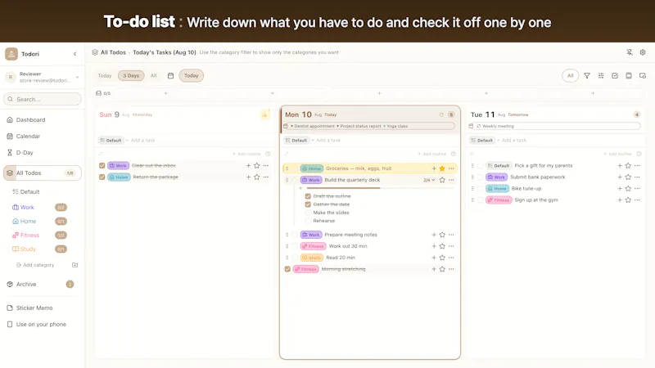Uncheck Draft the outline subtask
655x368 pixels.
click(x=308, y=196)
